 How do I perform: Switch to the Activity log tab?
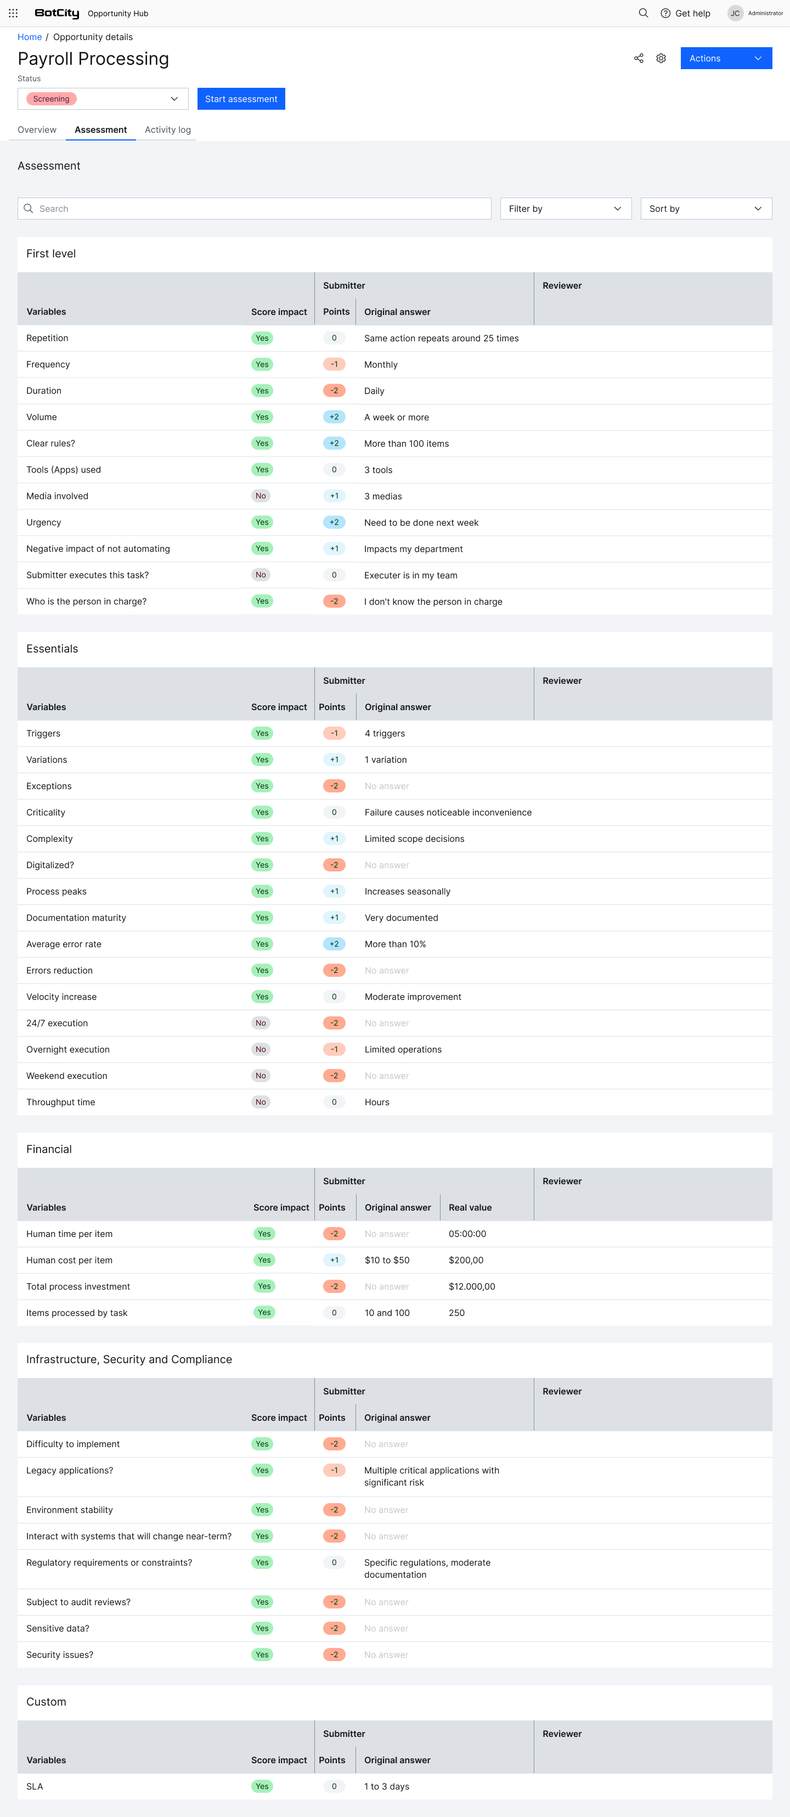(x=167, y=130)
